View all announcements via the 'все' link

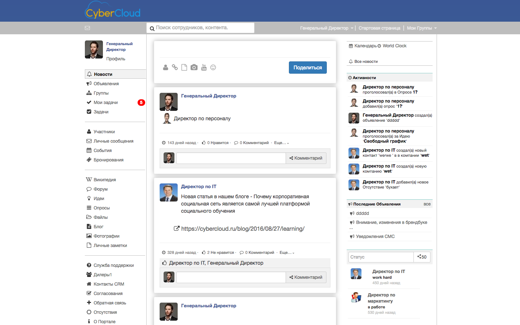pyautogui.click(x=427, y=204)
